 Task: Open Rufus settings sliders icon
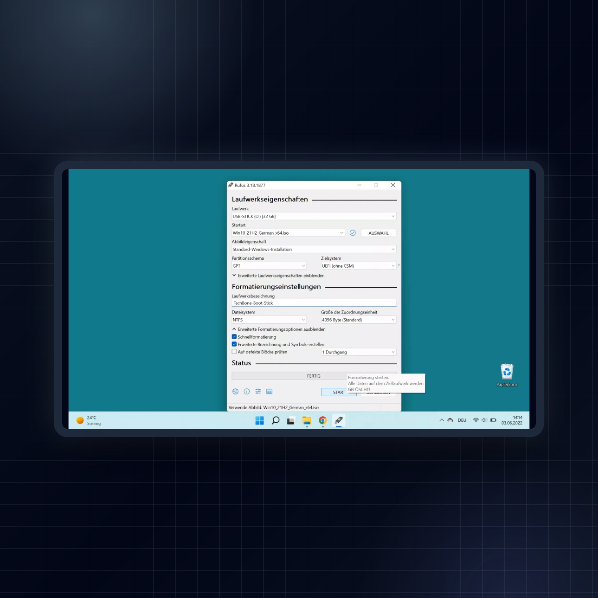coord(258,392)
